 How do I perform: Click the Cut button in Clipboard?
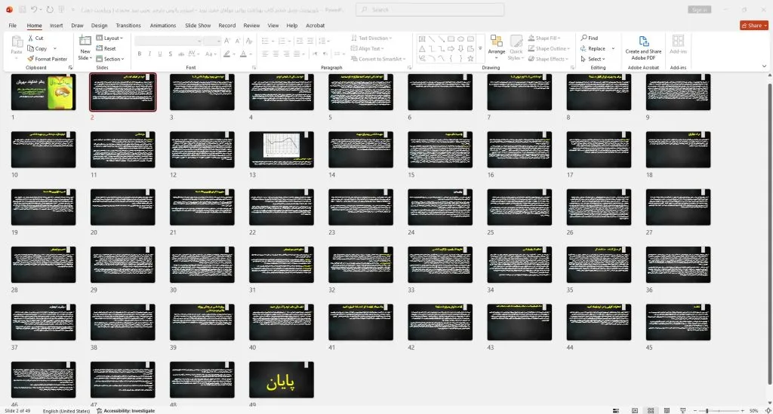[x=36, y=38]
